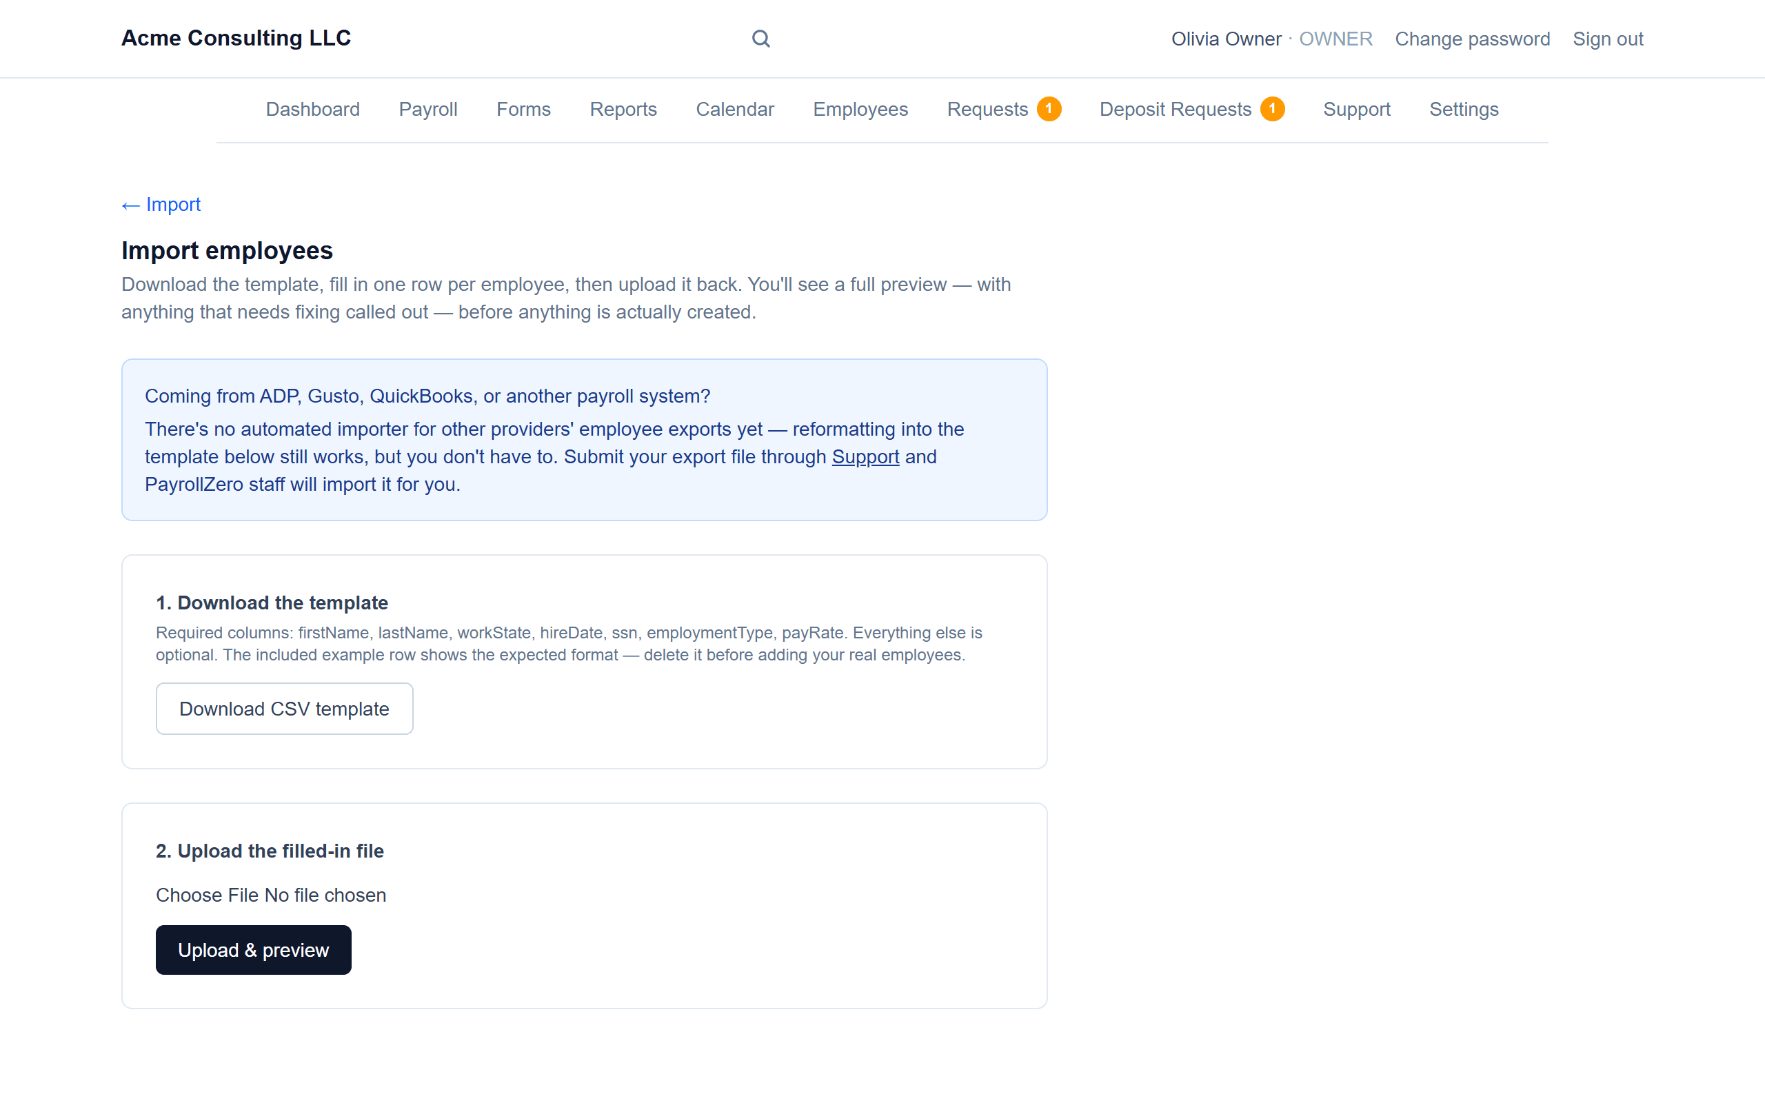Click the Requests notification badge
Viewport: 1765px width, 1103px height.
pyautogui.click(x=1049, y=109)
